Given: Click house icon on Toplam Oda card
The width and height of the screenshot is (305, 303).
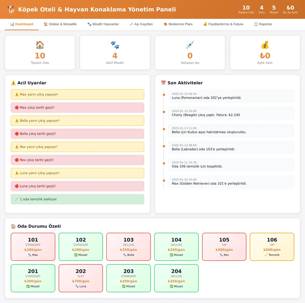Looking at the screenshot, I should click(40, 45).
